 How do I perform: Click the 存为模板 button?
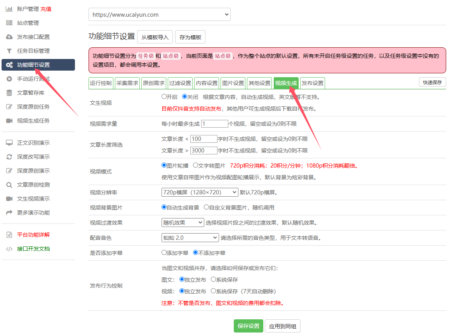click(190, 37)
